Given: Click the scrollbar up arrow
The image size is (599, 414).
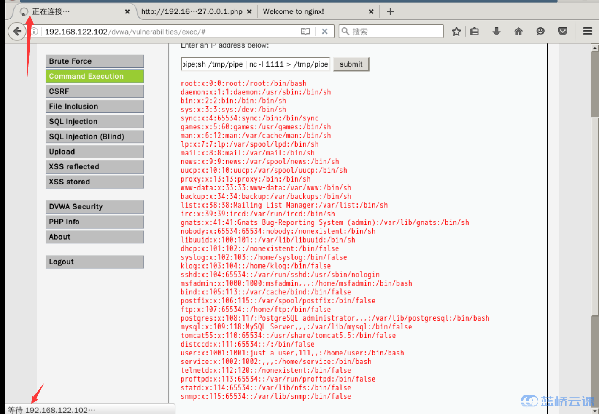Looking at the screenshot, I should tap(595, 48).
